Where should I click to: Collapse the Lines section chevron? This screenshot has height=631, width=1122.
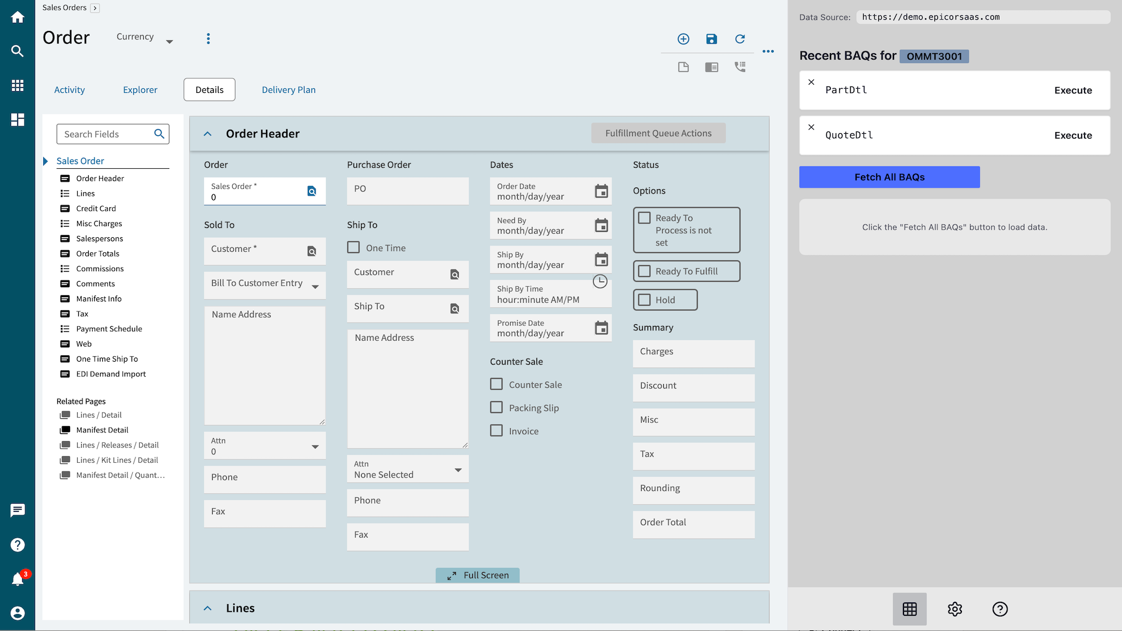tap(207, 608)
